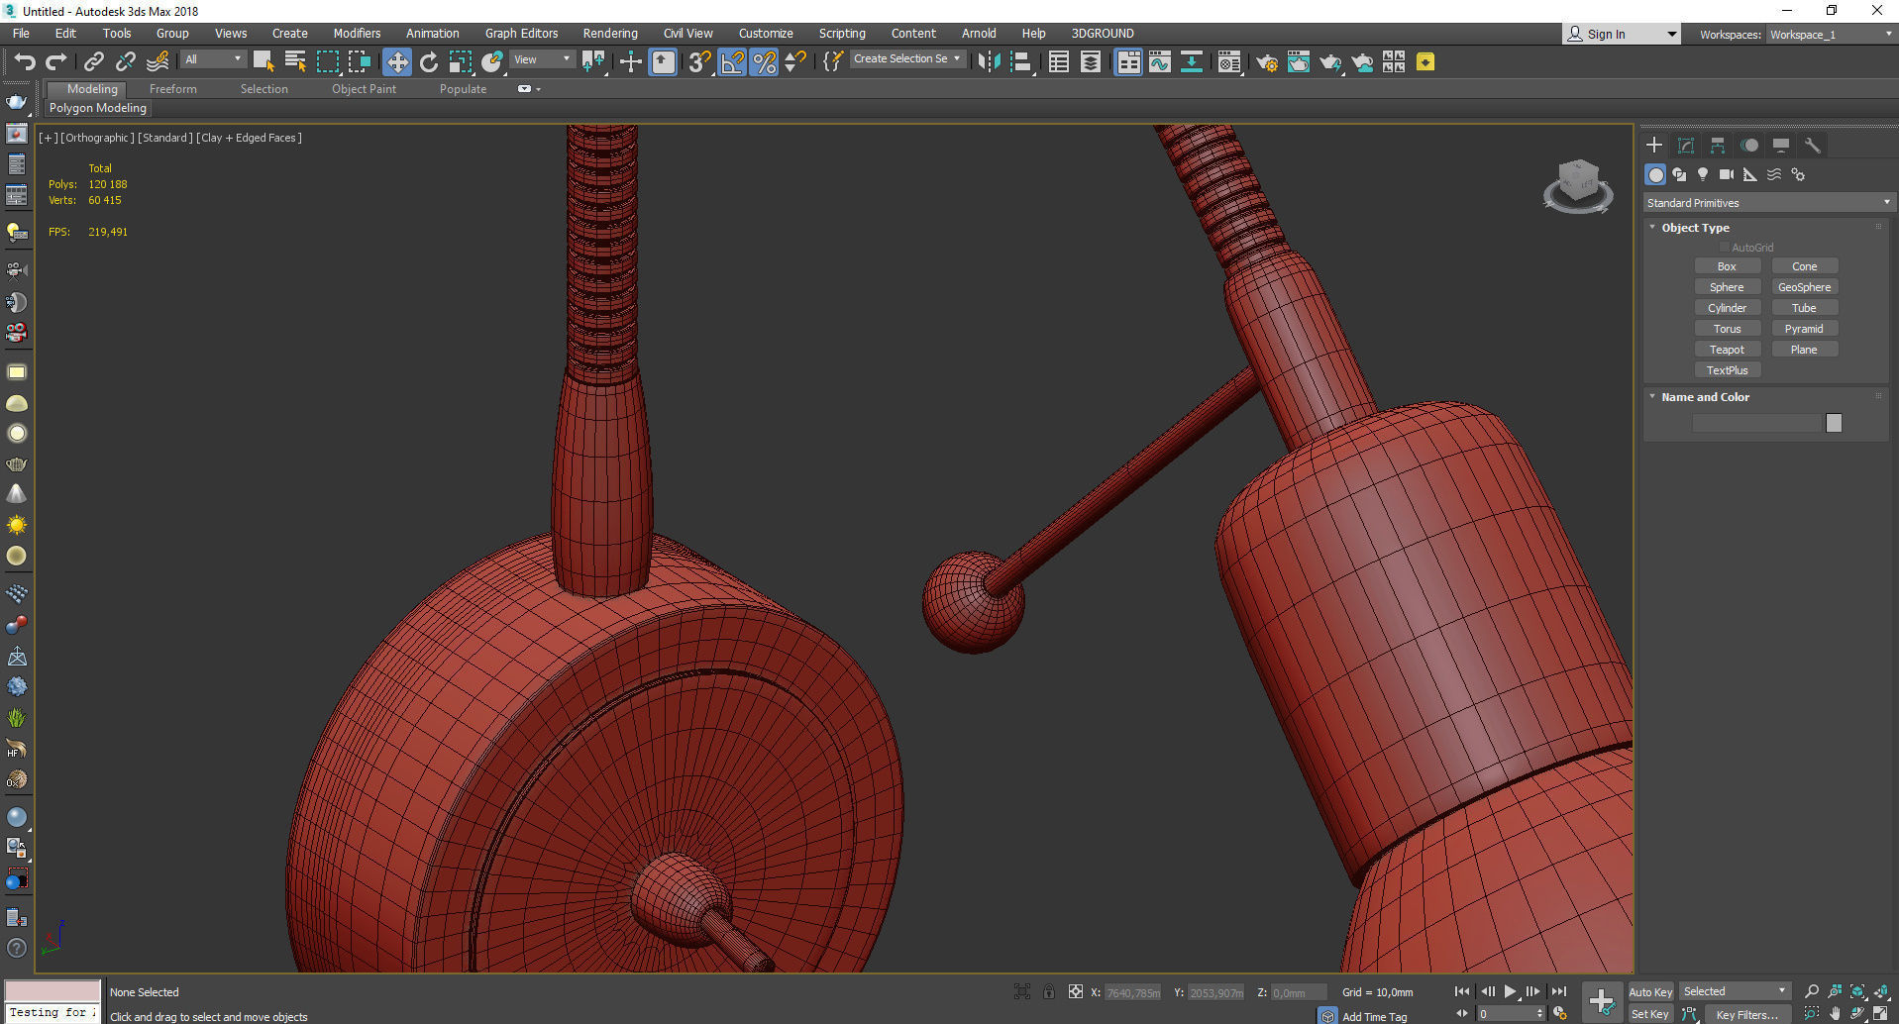Open the Selected key filter dropdown
Screen dimensions: 1899x1024
point(1735,991)
